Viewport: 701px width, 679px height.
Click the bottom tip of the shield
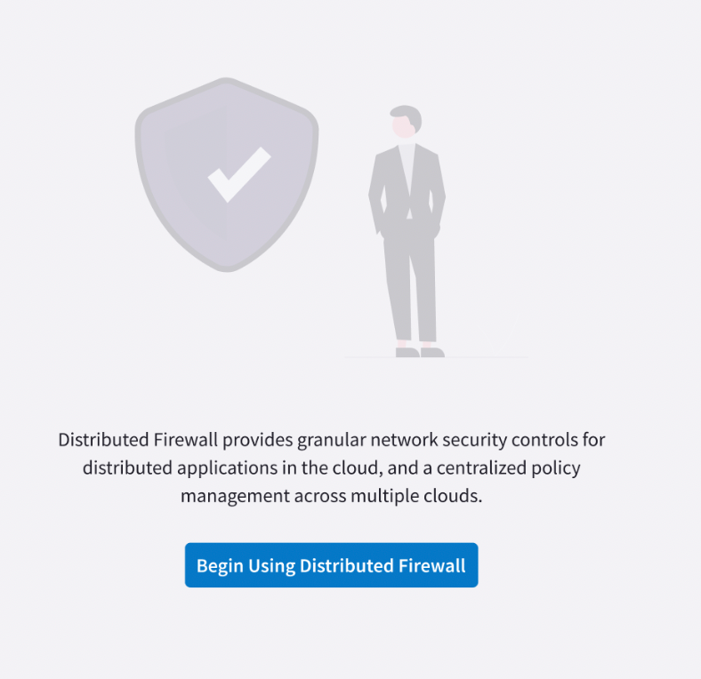pos(228,268)
